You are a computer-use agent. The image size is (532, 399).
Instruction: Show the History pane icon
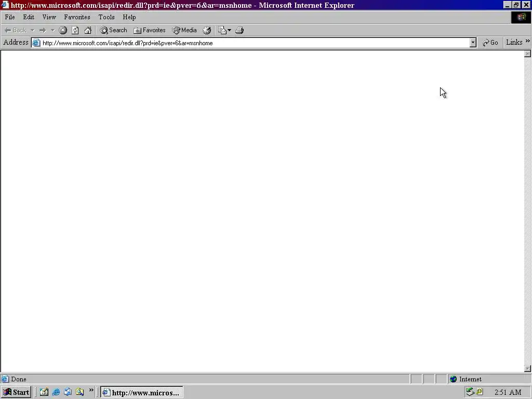(207, 30)
